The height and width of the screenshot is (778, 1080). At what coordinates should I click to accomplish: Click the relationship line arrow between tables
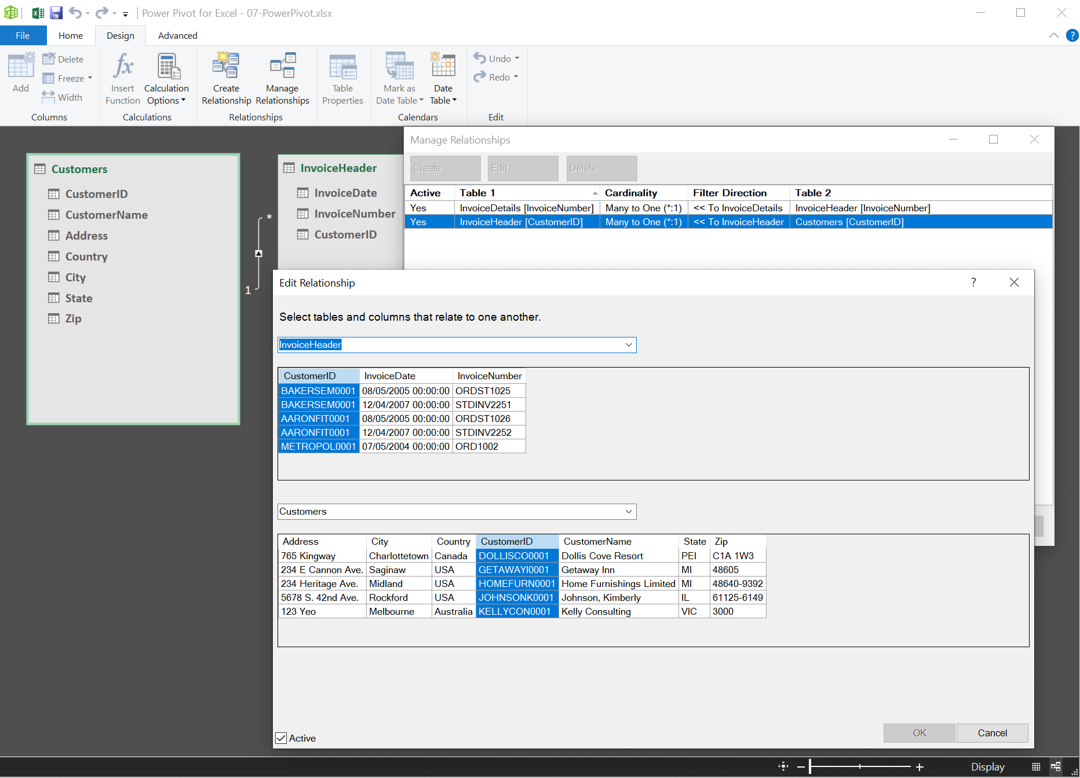click(259, 254)
